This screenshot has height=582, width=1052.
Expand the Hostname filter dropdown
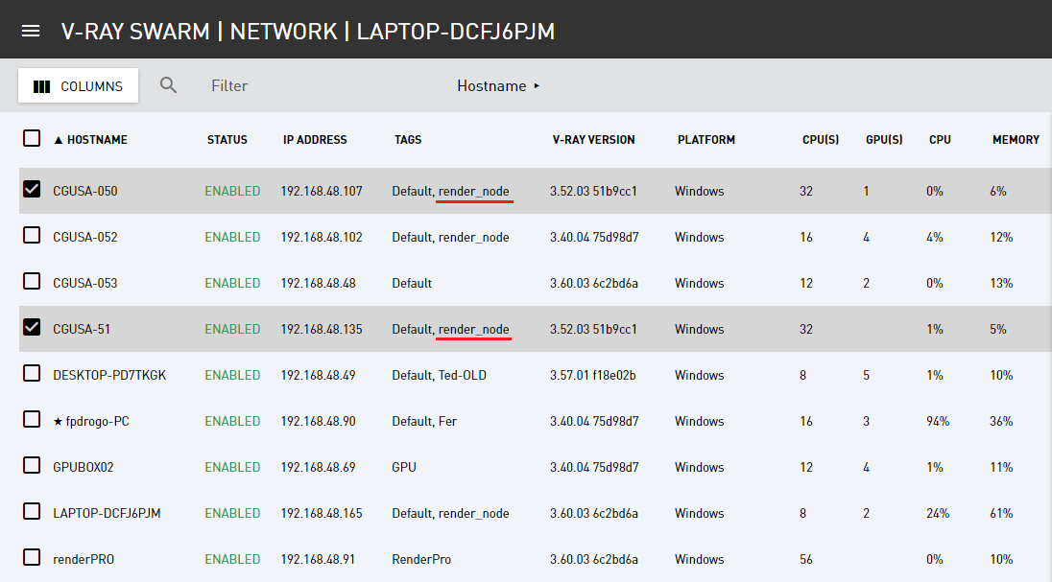[498, 86]
